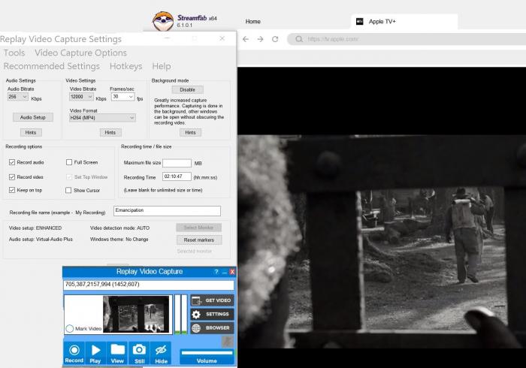Click the Record button in Replay Video Capture
The image size is (526, 368).
click(x=74, y=353)
